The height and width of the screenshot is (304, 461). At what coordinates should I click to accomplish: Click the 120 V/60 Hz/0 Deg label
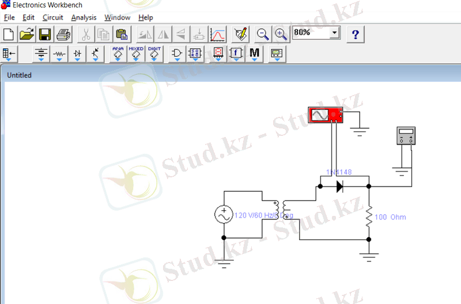pyautogui.click(x=263, y=215)
